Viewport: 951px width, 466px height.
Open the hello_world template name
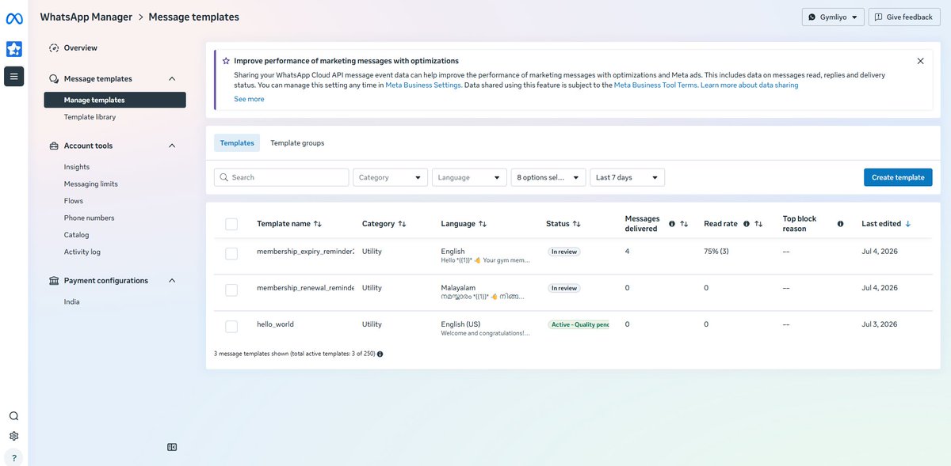pyautogui.click(x=275, y=324)
